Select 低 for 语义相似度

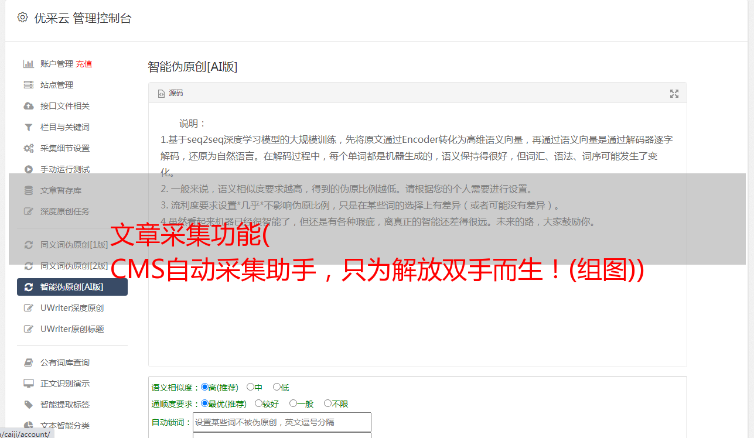277,387
